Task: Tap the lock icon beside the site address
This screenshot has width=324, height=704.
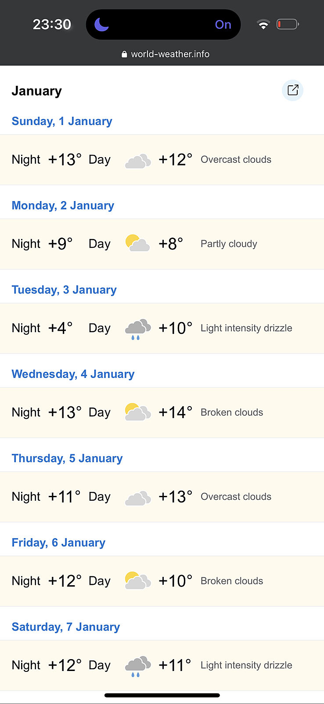Action: pyautogui.click(x=124, y=54)
